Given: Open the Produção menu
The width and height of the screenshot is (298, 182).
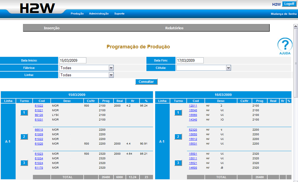Looking at the screenshot, I should (77, 14).
